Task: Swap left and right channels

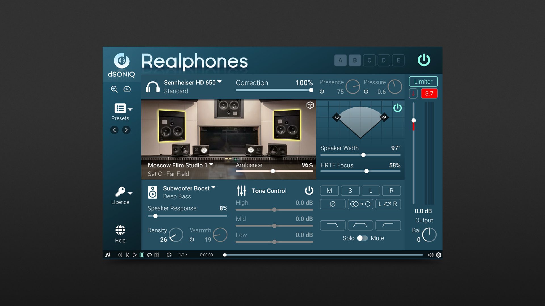Action: tap(388, 204)
